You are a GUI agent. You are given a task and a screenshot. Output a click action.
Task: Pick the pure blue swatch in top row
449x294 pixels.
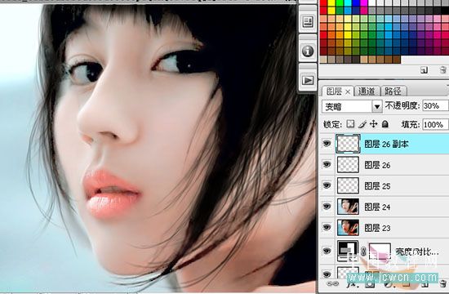[356, 3]
